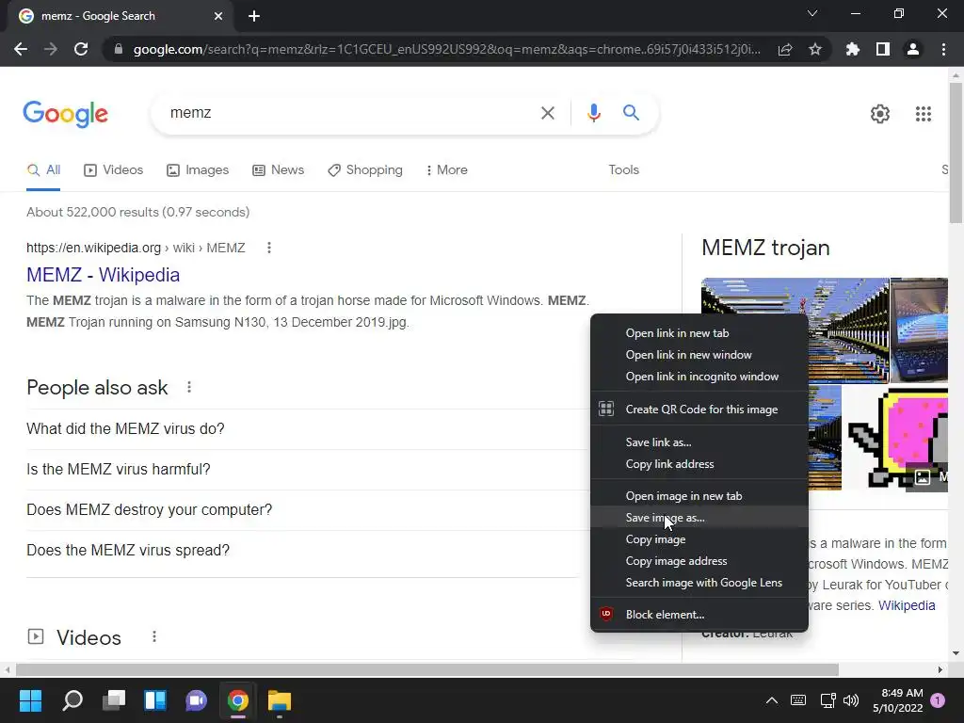The image size is (964, 723).
Task: Switch to the All results tab
Action: 43,170
